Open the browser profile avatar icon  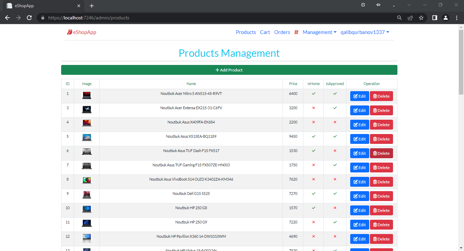point(446,18)
